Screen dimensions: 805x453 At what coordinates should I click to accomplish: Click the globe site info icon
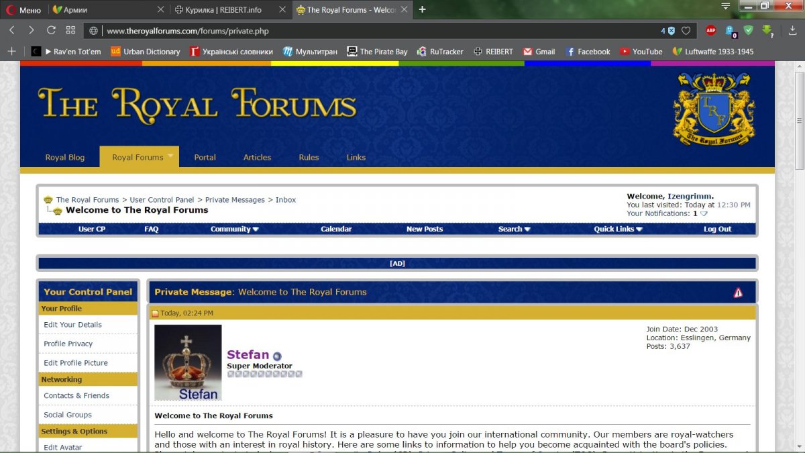(93, 31)
